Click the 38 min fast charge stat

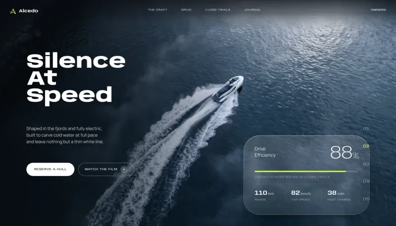coord(339,195)
